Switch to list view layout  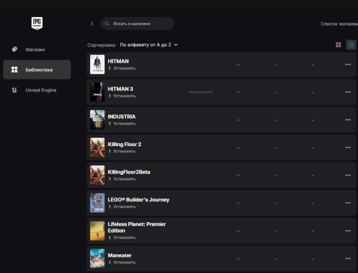tap(351, 45)
